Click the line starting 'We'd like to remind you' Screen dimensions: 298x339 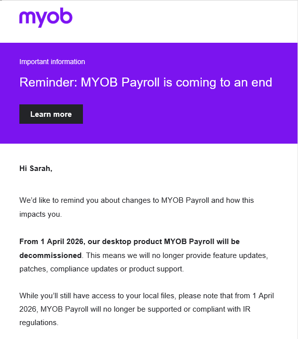[x=137, y=200]
